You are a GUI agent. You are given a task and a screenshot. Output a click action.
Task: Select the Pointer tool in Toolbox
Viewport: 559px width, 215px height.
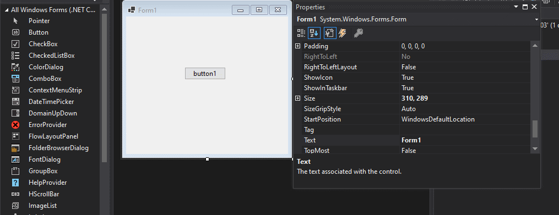[x=15, y=21]
